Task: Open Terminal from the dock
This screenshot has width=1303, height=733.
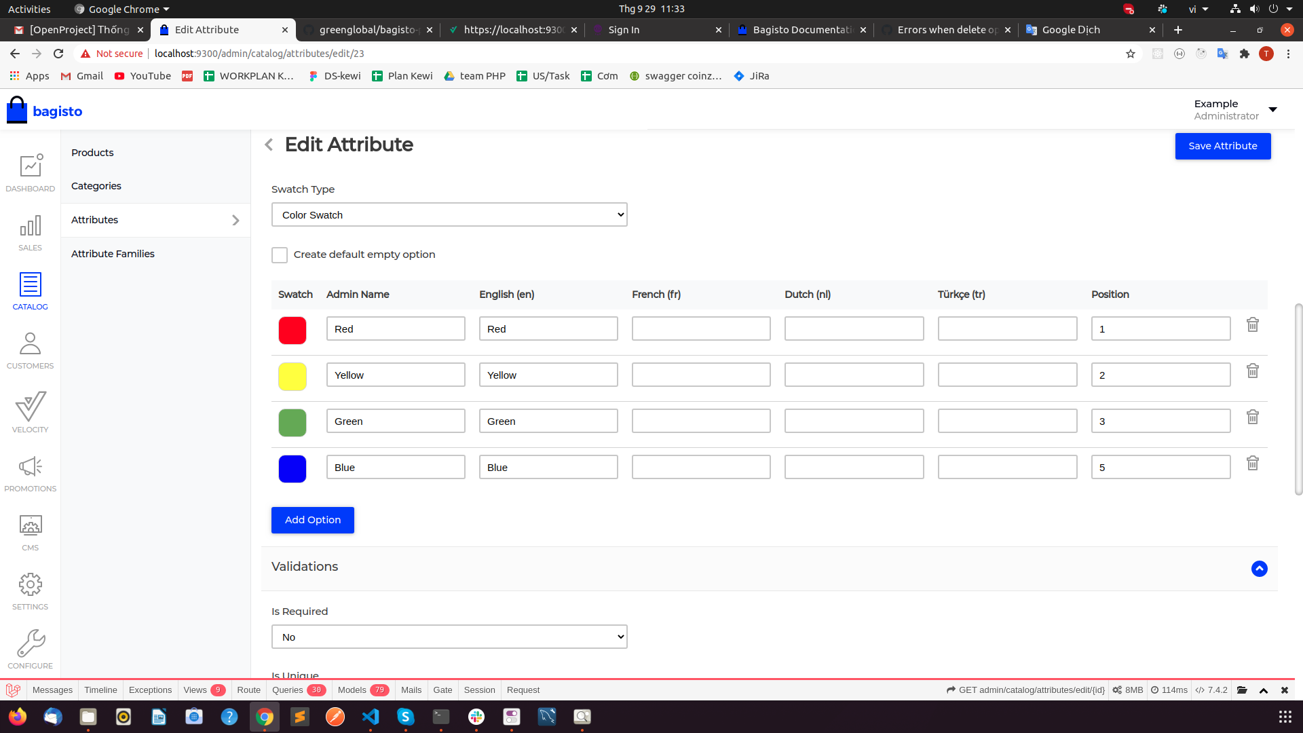Action: click(441, 717)
